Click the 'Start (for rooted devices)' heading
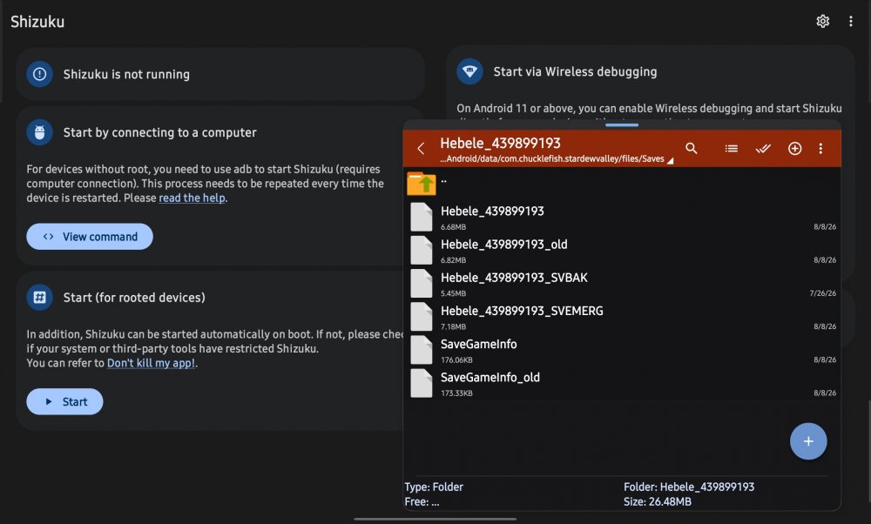Viewport: 871px width, 524px height. [134, 298]
